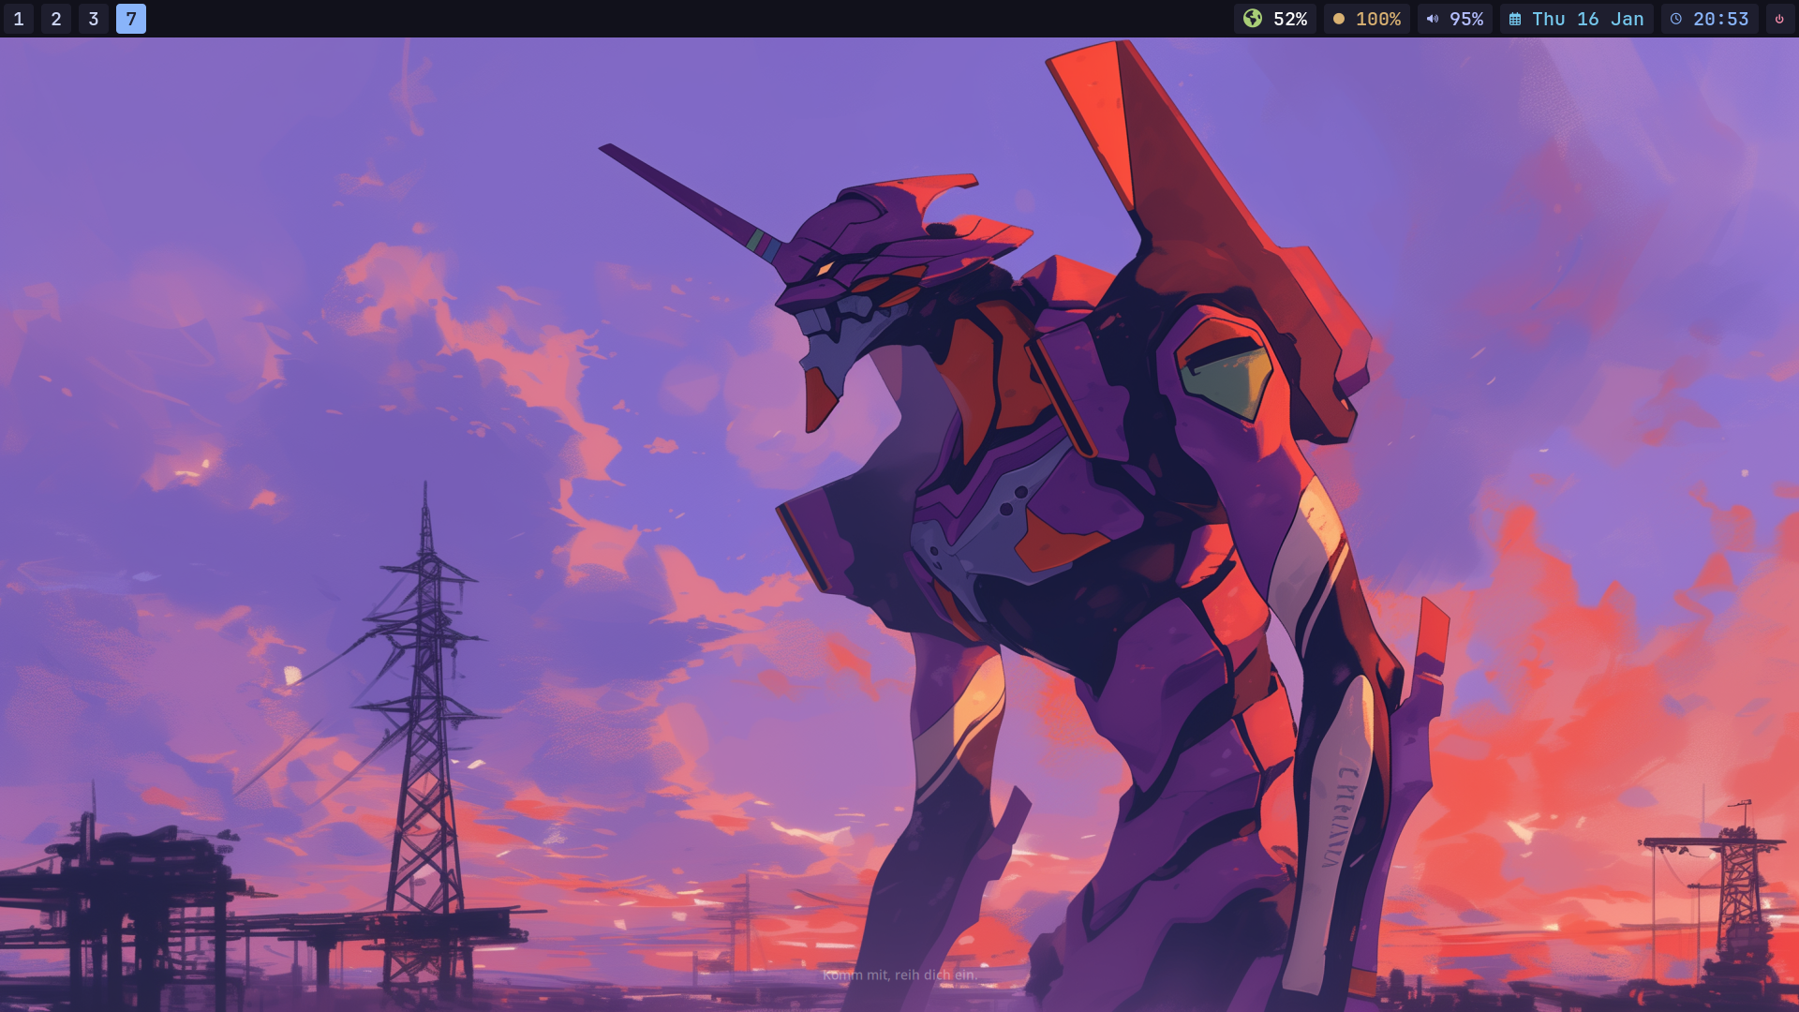Image resolution: width=1799 pixels, height=1012 pixels.
Task: Click the yellow dot brightness icon
Action: click(1338, 19)
